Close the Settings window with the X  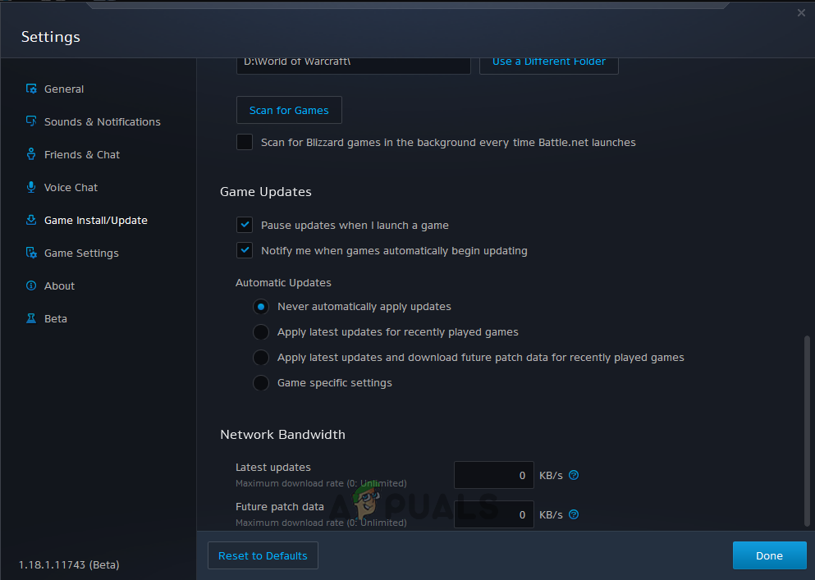pyautogui.click(x=801, y=13)
